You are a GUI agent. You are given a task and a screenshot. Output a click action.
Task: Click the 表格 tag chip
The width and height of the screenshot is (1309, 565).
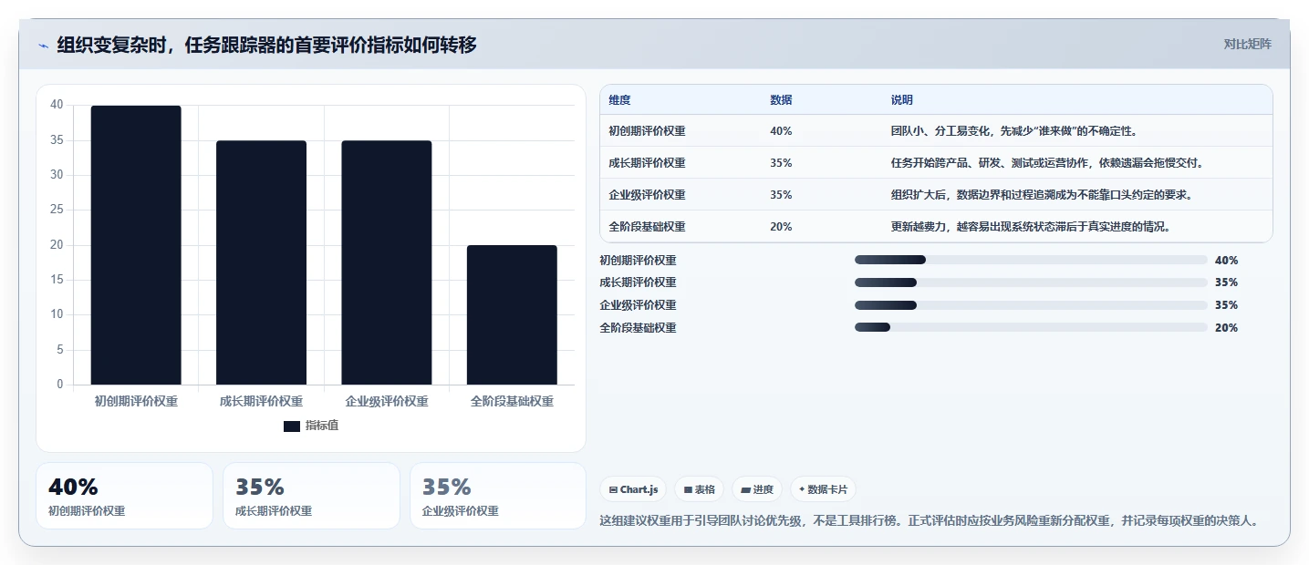699,489
